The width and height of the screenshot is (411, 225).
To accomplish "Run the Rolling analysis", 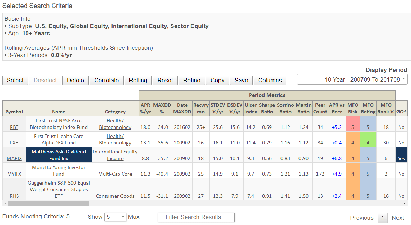I will [x=138, y=80].
